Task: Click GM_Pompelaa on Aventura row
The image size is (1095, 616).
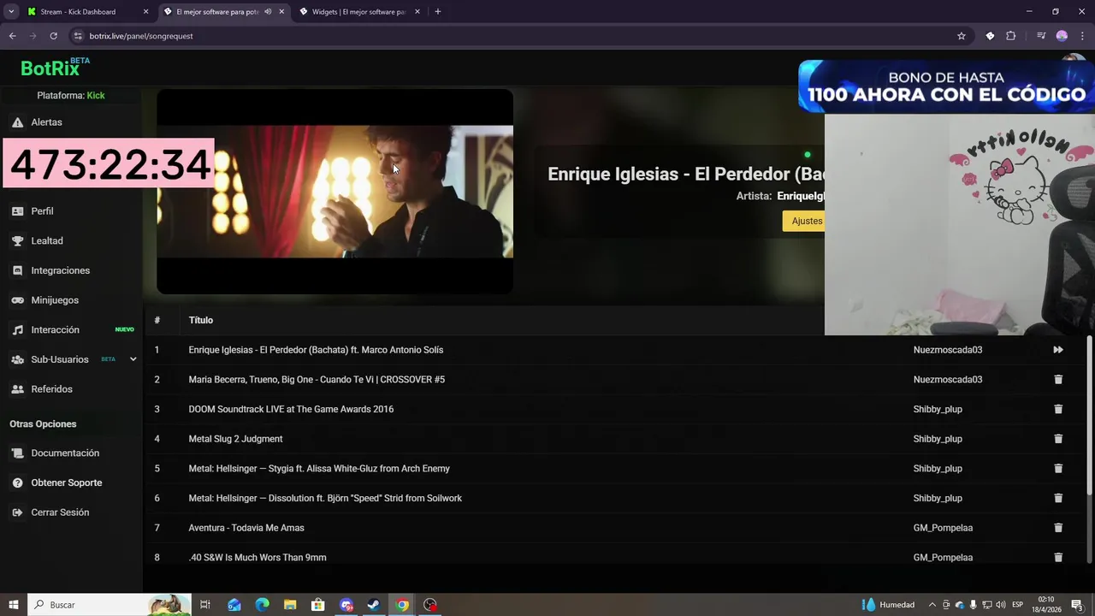Action: point(943,528)
